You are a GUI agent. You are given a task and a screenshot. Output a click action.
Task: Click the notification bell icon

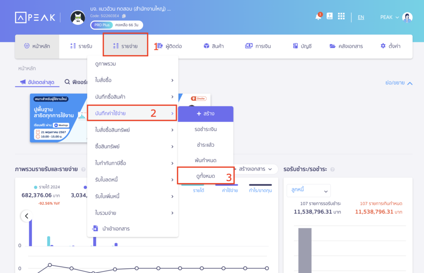[318, 17]
